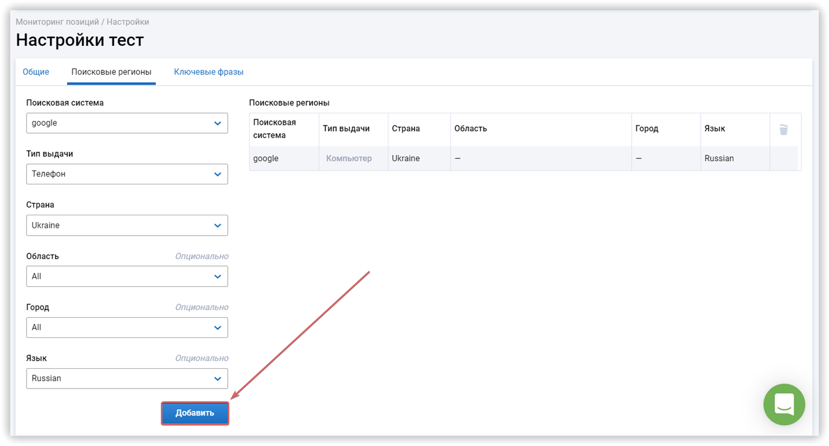Switch to the Общие tab

click(36, 72)
